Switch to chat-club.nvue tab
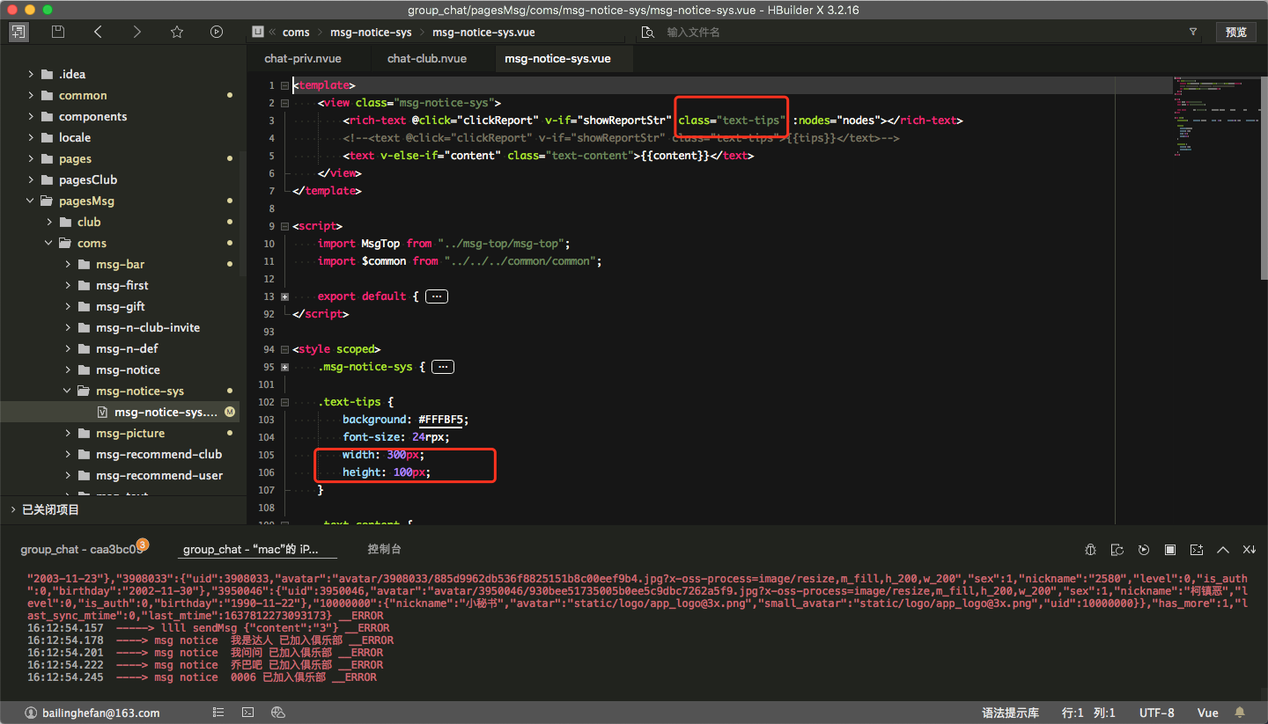 [x=426, y=58]
